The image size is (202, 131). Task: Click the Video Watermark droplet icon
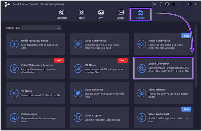142,118
